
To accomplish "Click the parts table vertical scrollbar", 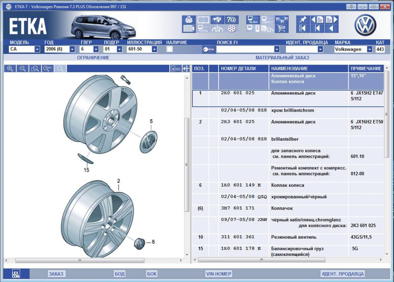I will tap(387, 114).
